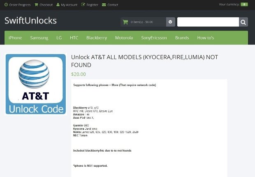Viewport: 255px width, 177px height.
Task: Click the 'Your currency:' label
Action: pyautogui.click(x=229, y=5)
